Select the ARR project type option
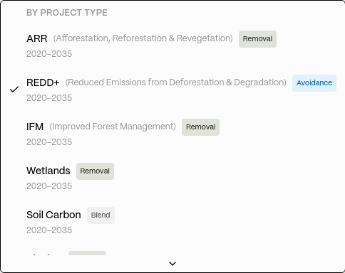The width and height of the screenshot is (345, 273). 172,46
